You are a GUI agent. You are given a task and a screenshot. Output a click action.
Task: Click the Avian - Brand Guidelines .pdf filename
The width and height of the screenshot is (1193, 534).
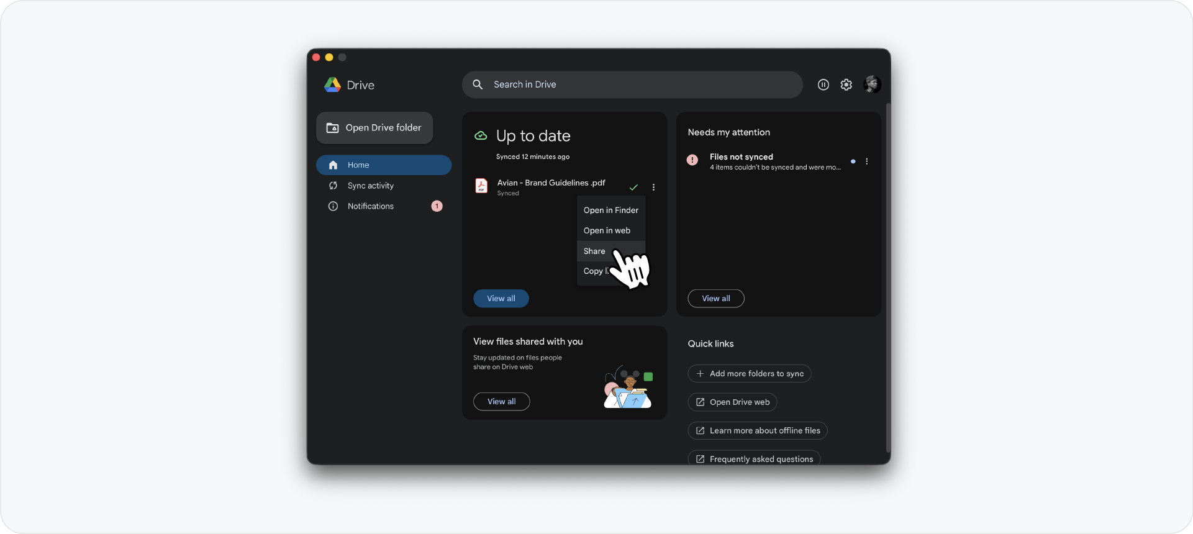[x=551, y=183]
